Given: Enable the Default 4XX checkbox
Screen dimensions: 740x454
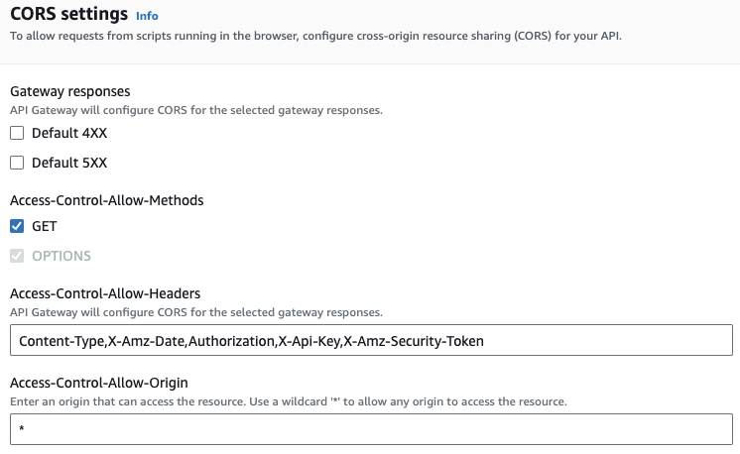Looking at the screenshot, I should pos(17,133).
